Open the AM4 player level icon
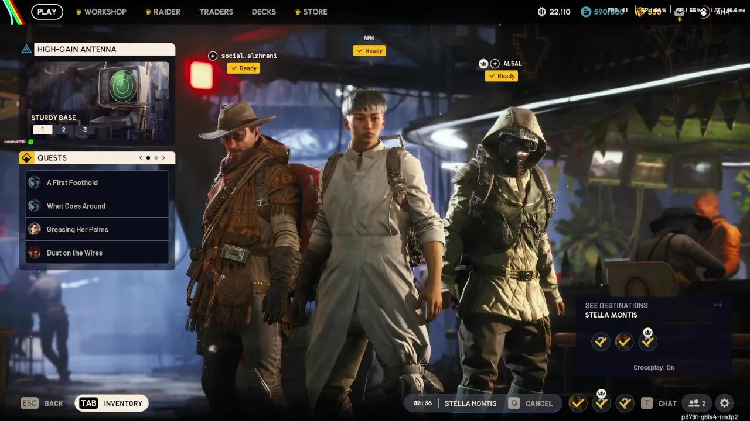This screenshot has width=750, height=421. 704,12
